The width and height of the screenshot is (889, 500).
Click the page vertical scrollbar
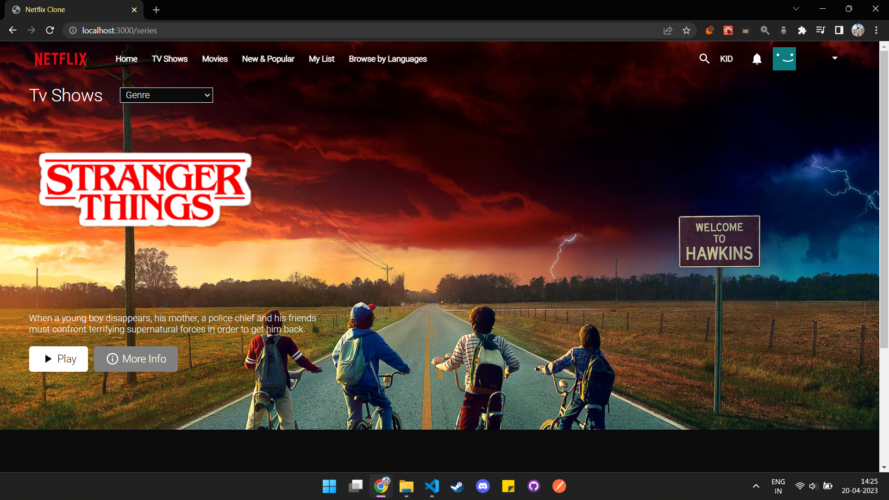point(884,199)
